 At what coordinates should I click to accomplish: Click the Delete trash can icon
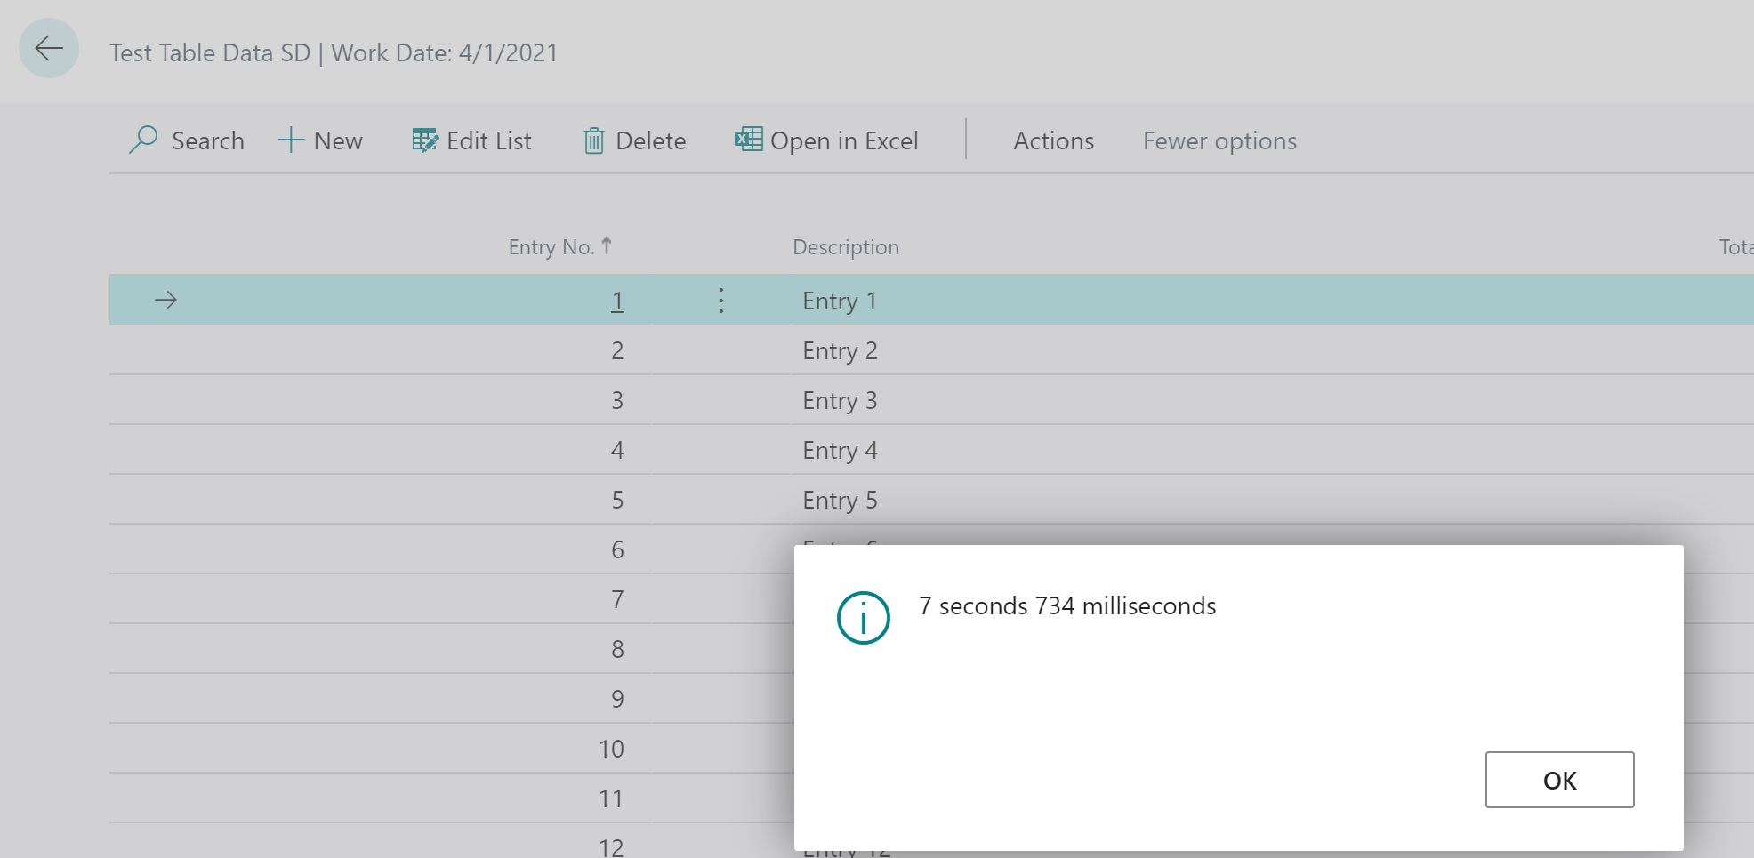pyautogui.click(x=593, y=140)
